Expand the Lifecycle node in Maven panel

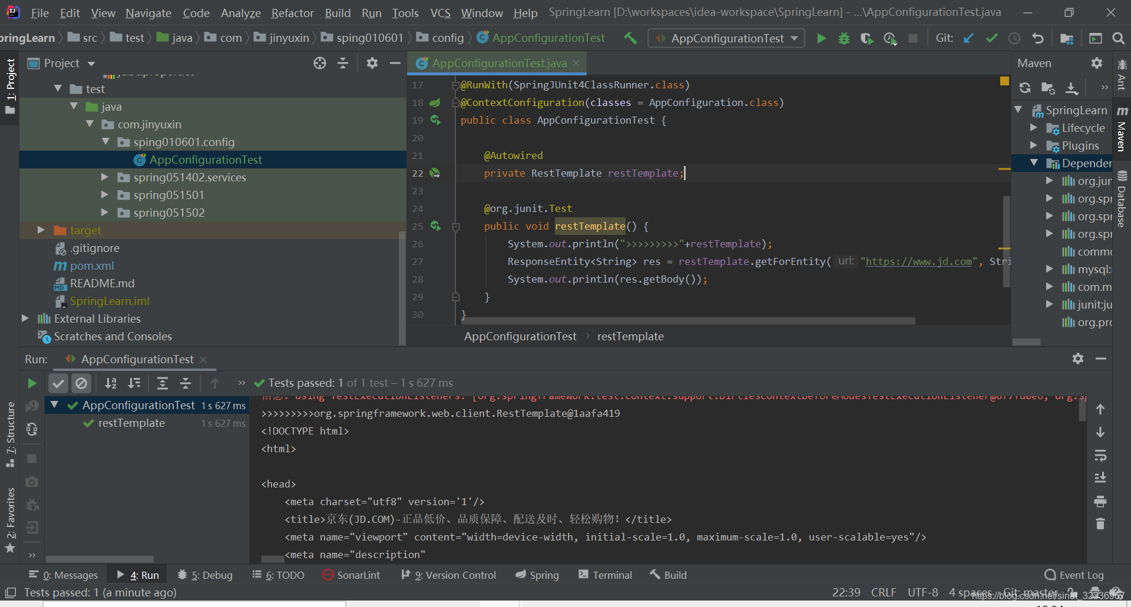coord(1034,128)
